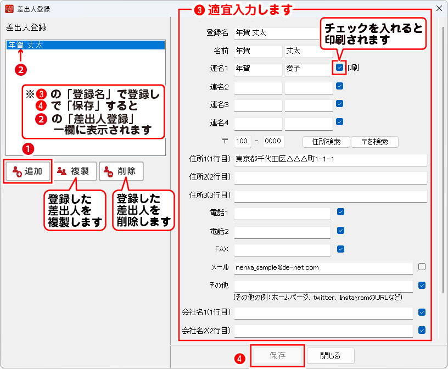Click the 保存 button
This screenshot has height=369, width=448.
point(278,355)
